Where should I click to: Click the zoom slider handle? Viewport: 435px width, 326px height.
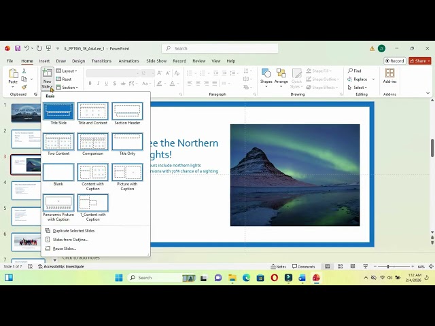[x=388, y=266]
